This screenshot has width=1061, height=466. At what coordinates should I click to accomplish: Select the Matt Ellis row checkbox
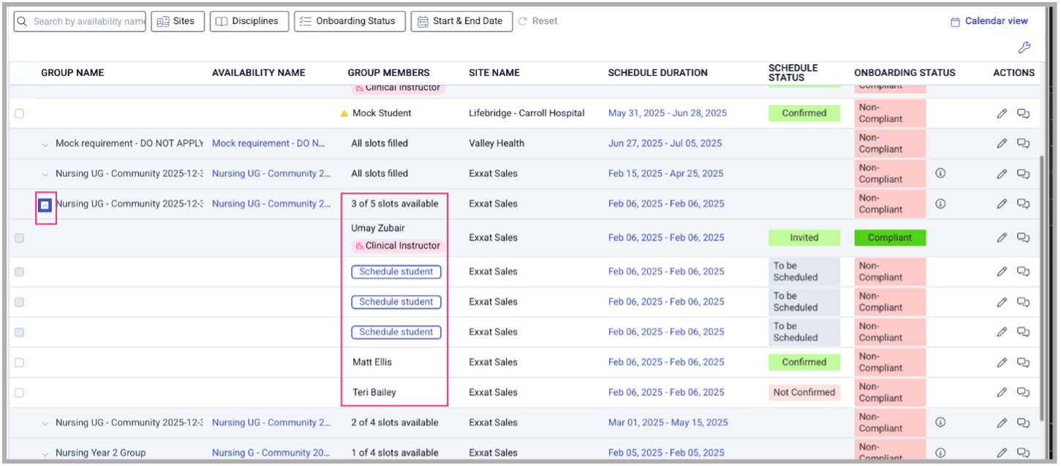19,362
